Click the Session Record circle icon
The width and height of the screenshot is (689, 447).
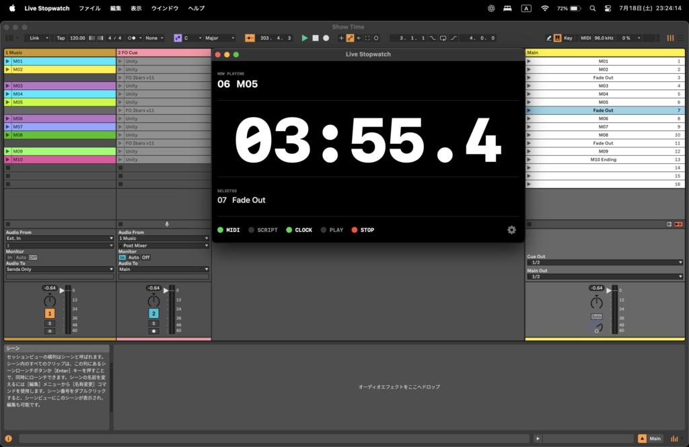click(376, 38)
